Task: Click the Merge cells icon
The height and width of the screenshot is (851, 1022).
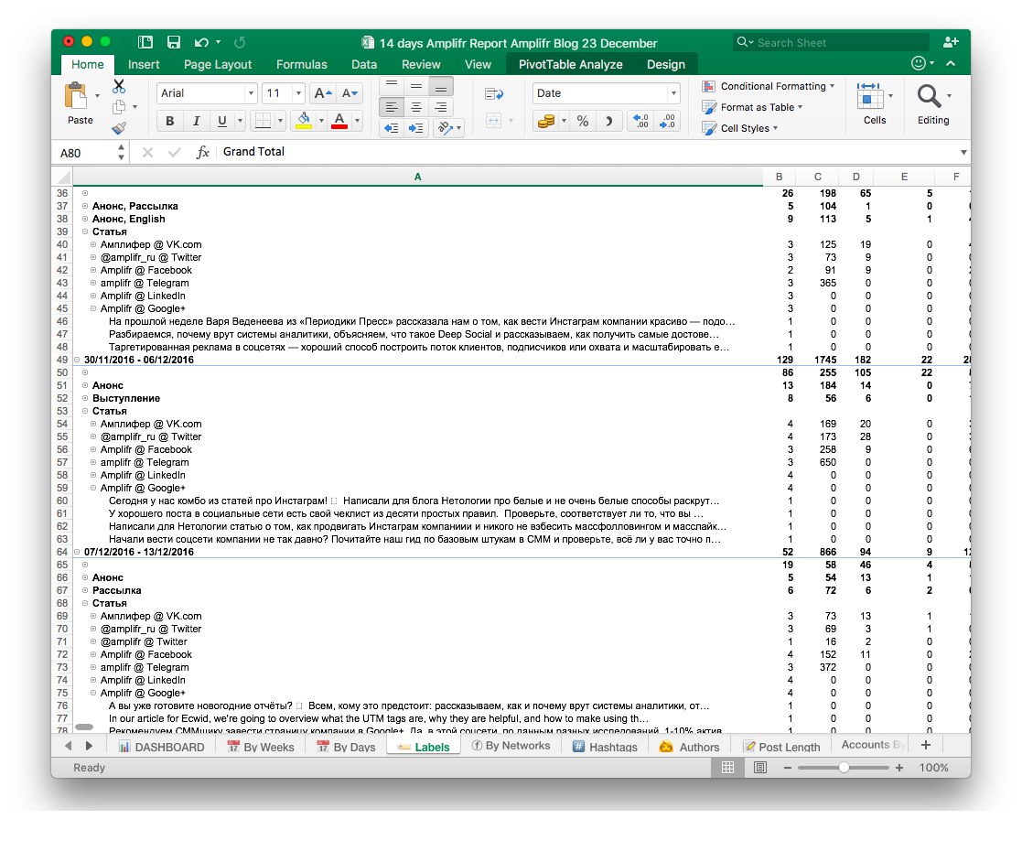Action: pos(493,121)
